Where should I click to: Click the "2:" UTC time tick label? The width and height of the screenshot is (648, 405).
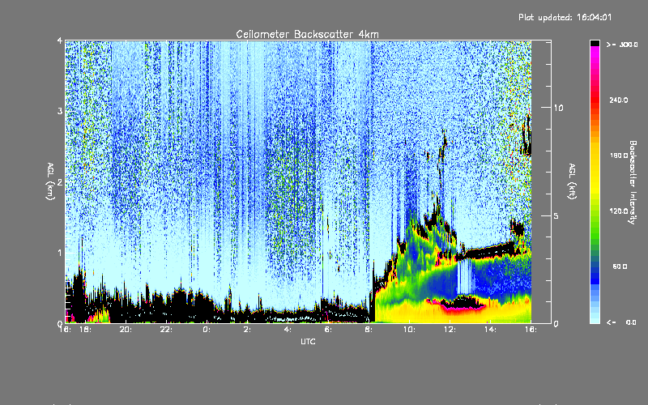pyautogui.click(x=247, y=330)
